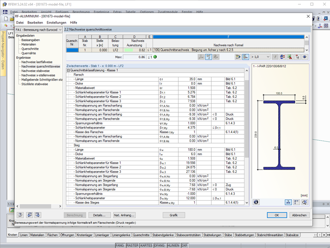330x248 pixels.
Task: Click the zoom reset icon under cross-section
Action: pyautogui.click(x=304, y=202)
